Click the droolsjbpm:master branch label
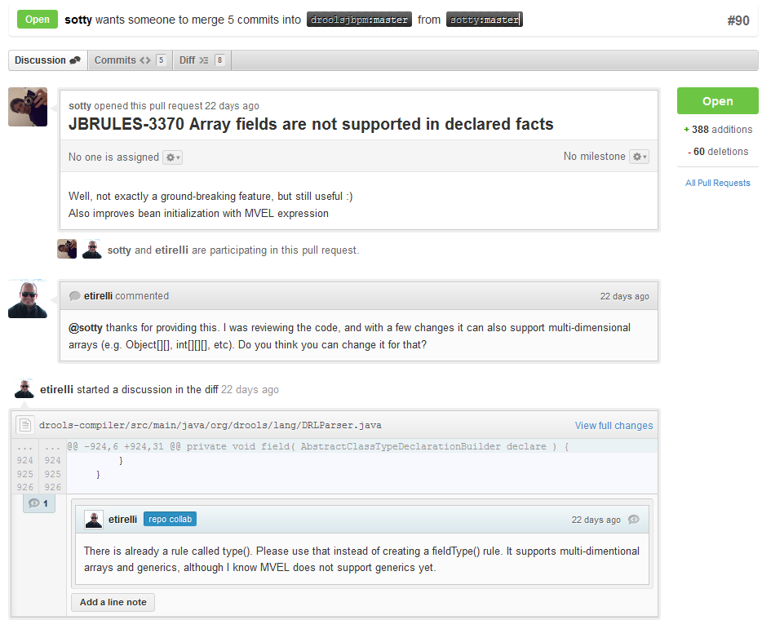762x620 pixels. point(359,20)
